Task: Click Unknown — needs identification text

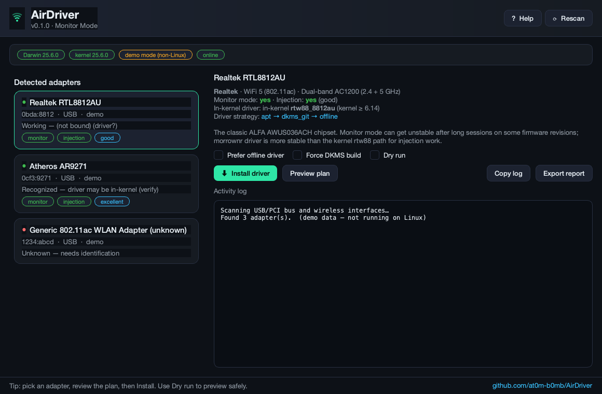Action: click(71, 253)
